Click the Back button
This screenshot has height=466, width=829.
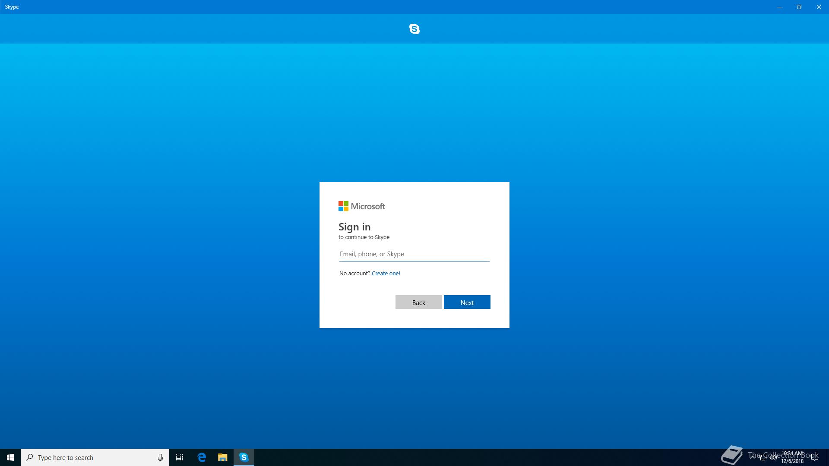[x=418, y=302]
